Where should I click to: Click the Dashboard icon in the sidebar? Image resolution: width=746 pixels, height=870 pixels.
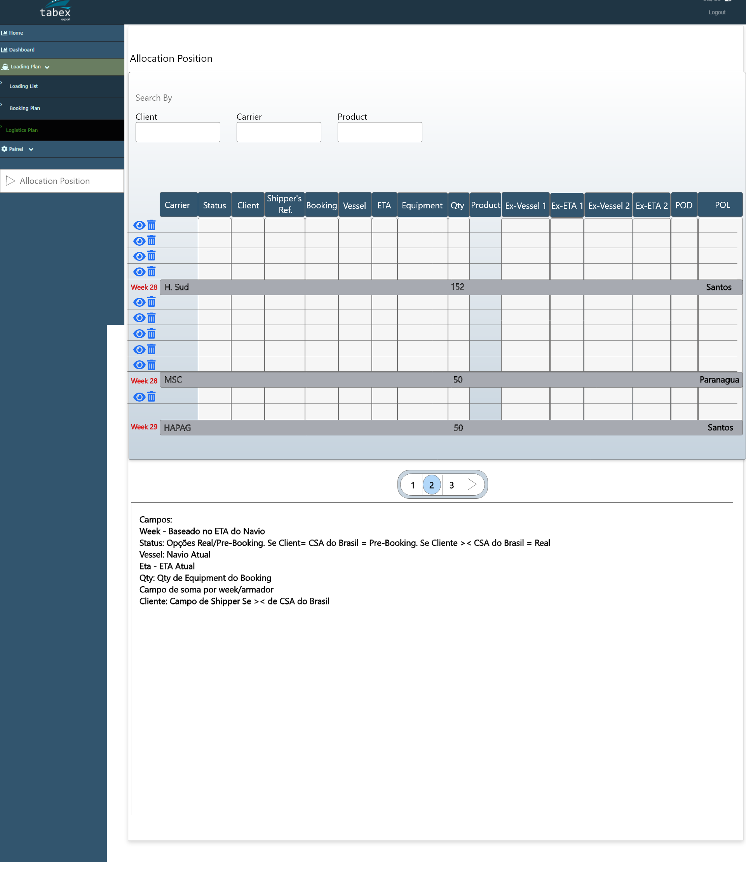tap(4, 49)
